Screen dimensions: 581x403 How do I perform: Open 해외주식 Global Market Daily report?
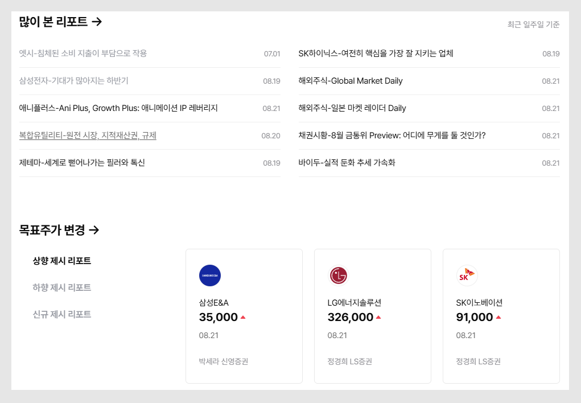click(351, 81)
